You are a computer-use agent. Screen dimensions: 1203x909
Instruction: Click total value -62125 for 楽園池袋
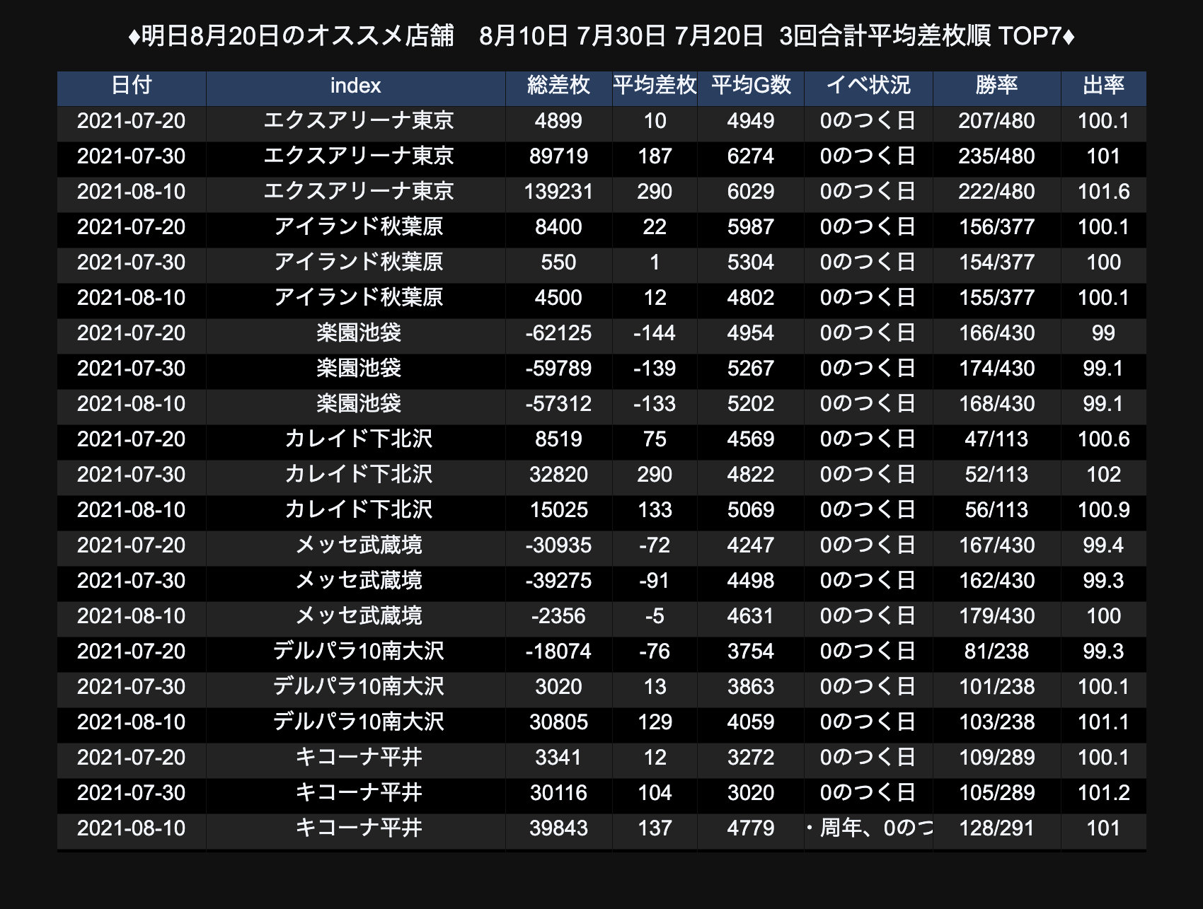pyautogui.click(x=558, y=333)
